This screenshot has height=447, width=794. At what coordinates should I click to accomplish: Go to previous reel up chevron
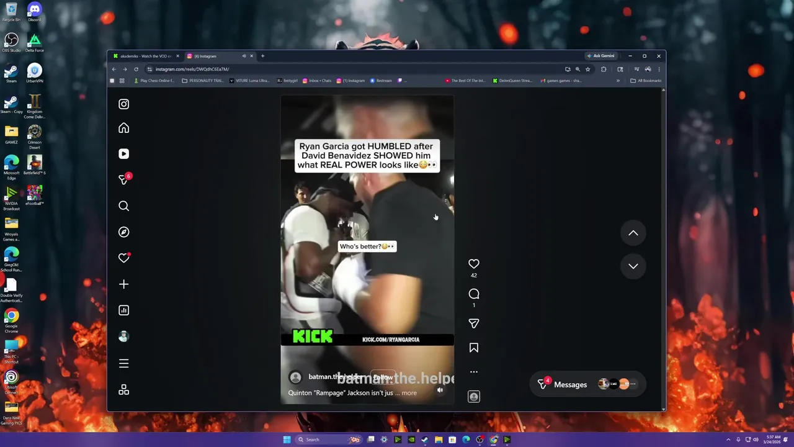pyautogui.click(x=633, y=233)
